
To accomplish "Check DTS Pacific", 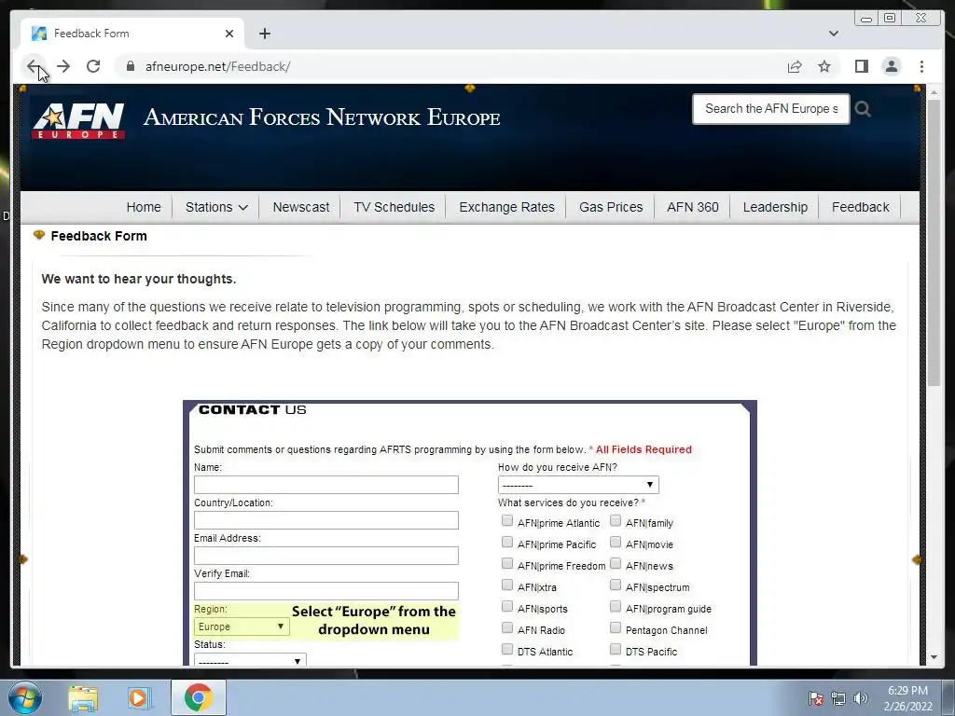I will (616, 649).
